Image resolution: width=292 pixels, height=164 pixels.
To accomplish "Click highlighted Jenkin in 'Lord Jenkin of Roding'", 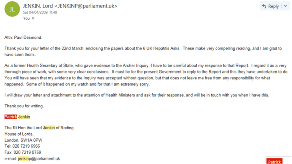I will tap(49, 128).
